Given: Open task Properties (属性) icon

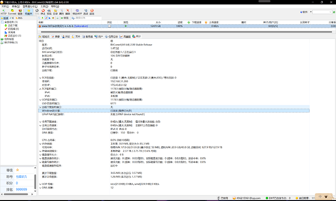Looking at the screenshot, I should [61, 12].
